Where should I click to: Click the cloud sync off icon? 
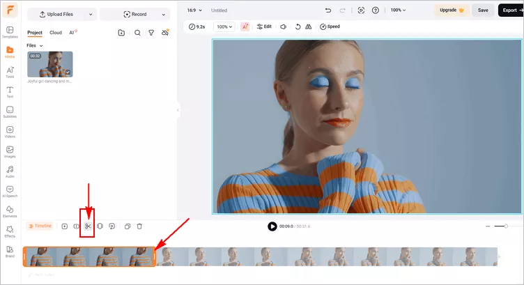[x=165, y=33]
